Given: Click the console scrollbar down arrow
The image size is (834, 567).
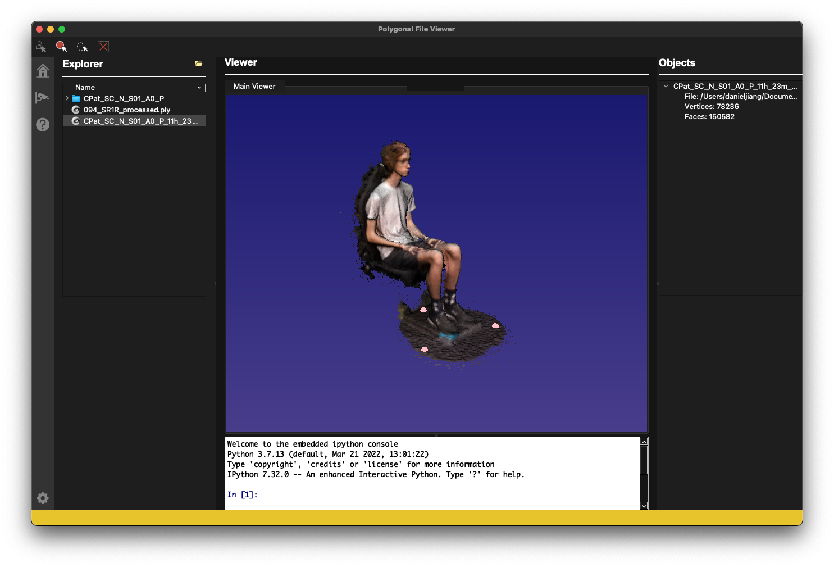Looking at the screenshot, I should [x=644, y=505].
